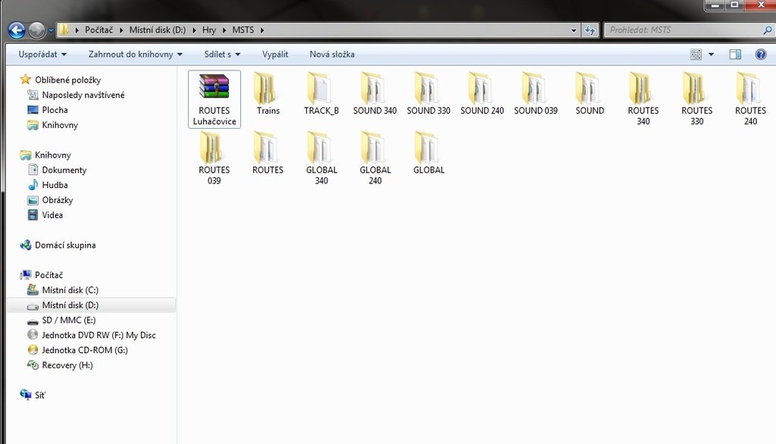Image resolution: width=776 pixels, height=444 pixels.
Task: Click the Vypálit button
Action: pyautogui.click(x=275, y=55)
